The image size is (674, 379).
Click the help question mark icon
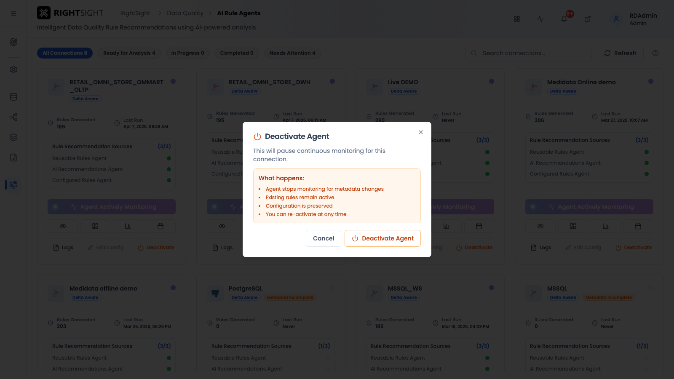[x=655, y=53]
